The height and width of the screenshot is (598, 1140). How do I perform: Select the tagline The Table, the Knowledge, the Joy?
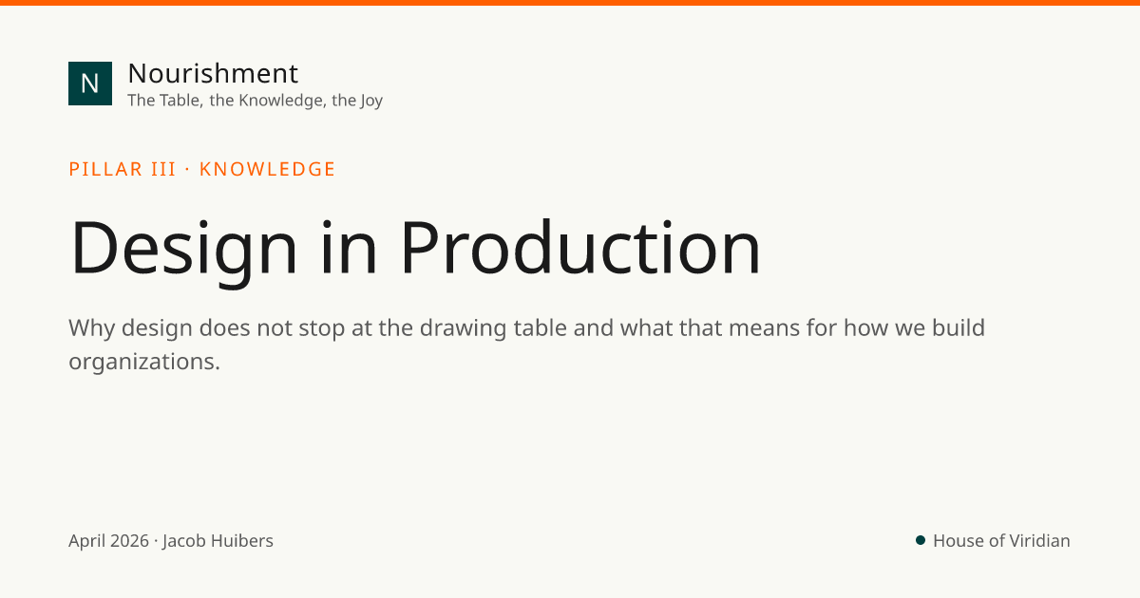coord(255,101)
